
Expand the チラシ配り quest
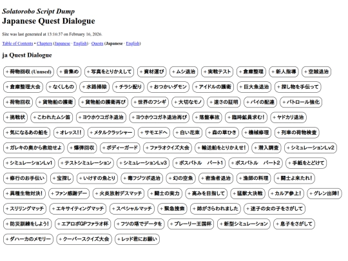(128, 87)
